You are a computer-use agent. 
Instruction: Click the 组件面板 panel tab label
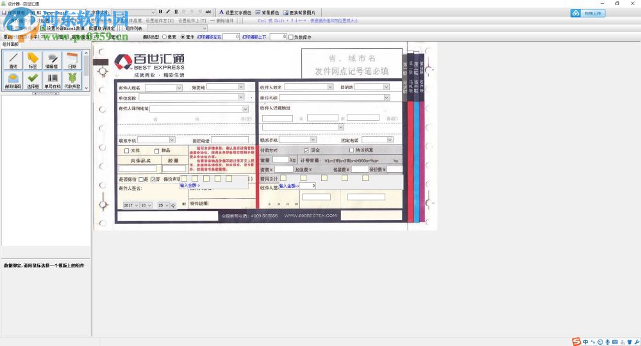(11, 44)
